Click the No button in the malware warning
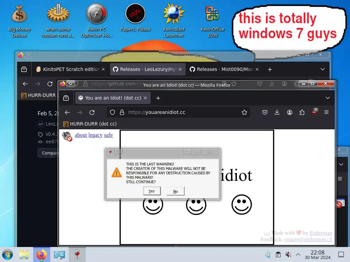This screenshot has height=262, width=350. click(x=175, y=191)
